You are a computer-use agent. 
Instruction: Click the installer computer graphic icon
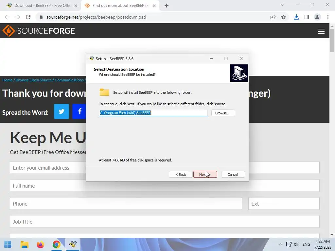pos(239,73)
